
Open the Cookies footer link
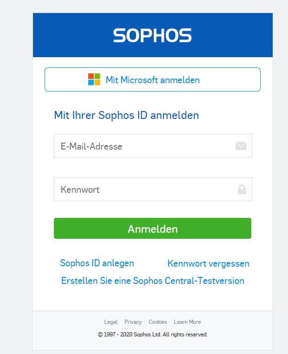158,322
